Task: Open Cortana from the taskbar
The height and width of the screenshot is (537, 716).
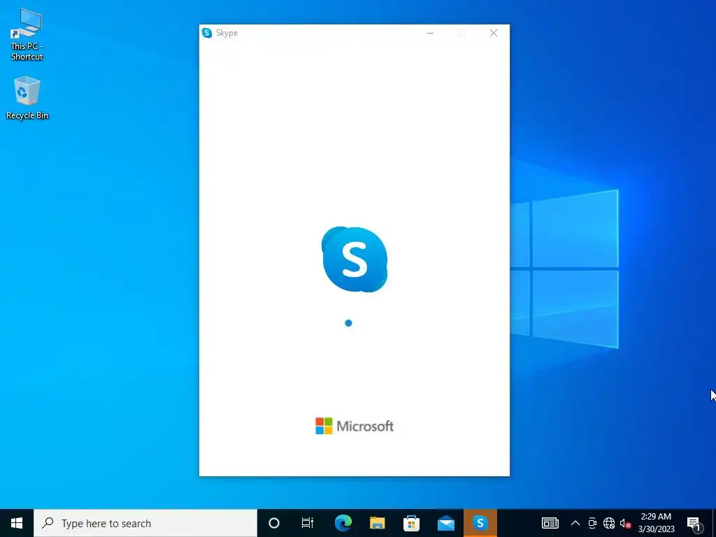Action: [274, 523]
